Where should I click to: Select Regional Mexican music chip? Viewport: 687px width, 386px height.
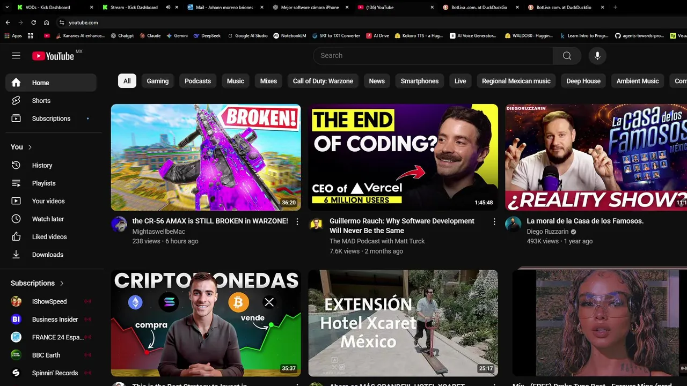(x=516, y=81)
